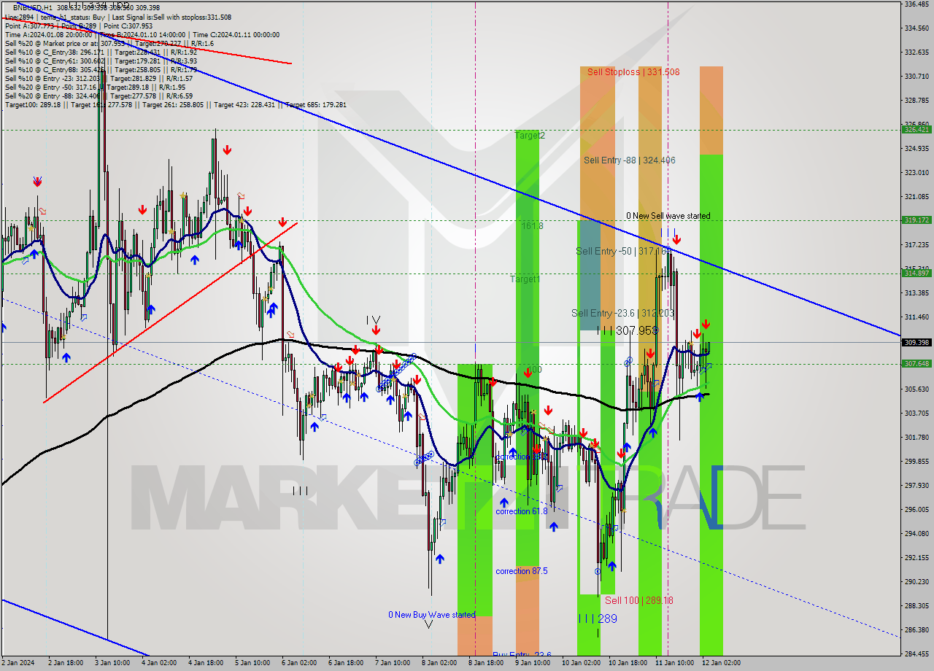Click '0 New Sell wave started' annotation
This screenshot has width=934, height=671.
(668, 216)
